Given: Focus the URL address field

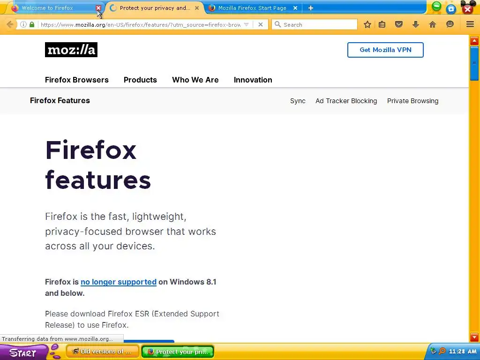Looking at the screenshot, I should (140, 24).
